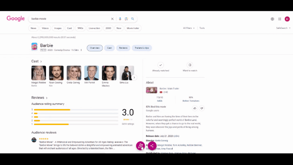The height and width of the screenshot is (165, 293).
Task: Open the IMDb rating link
Action: [160, 101]
